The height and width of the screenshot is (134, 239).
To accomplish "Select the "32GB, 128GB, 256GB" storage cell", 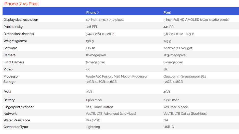I will coord(101,82).
